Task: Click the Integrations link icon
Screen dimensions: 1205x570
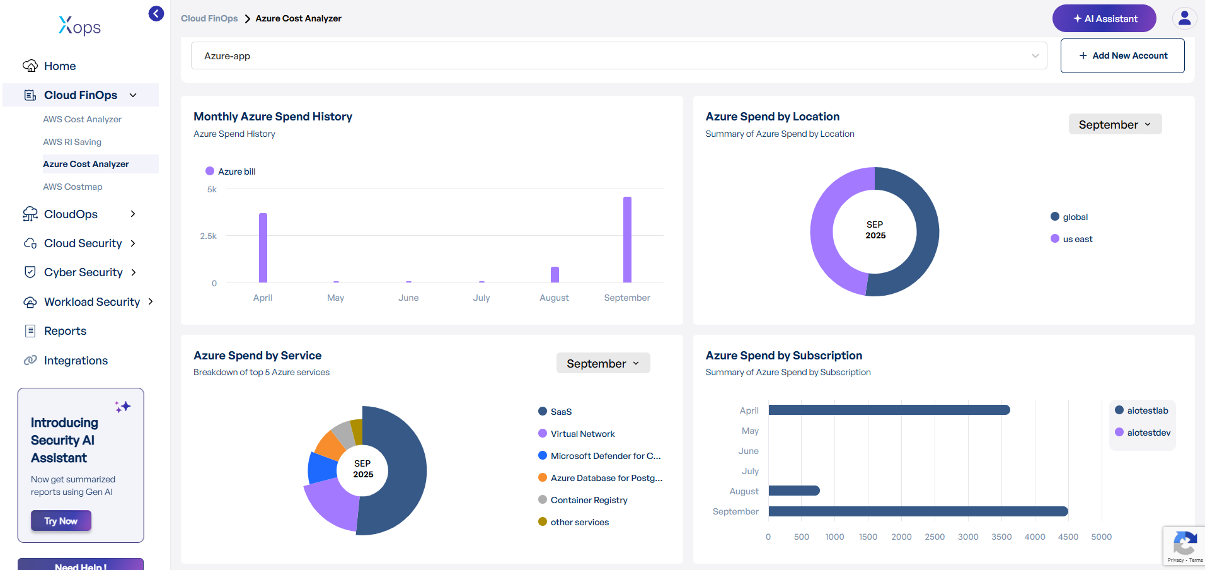Action: (x=30, y=361)
